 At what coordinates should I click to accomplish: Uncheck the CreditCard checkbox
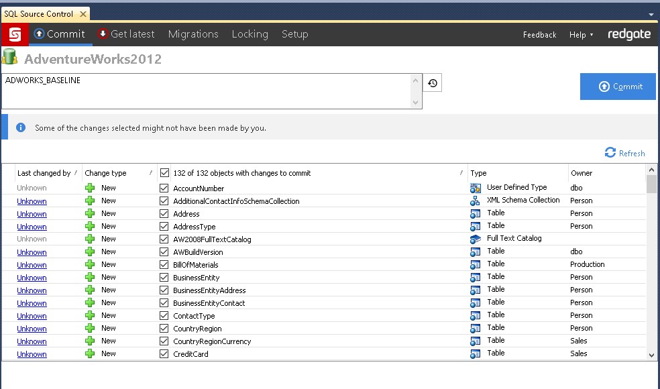tap(164, 354)
